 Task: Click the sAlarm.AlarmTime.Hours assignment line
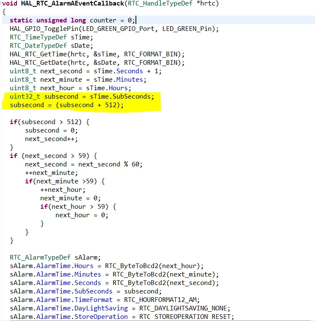(107, 266)
